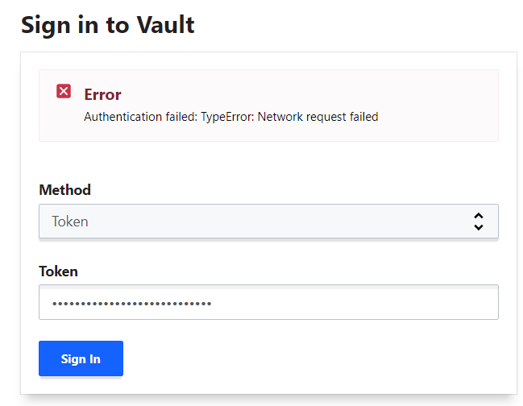
Task: Click 'TypeError' in the error description
Action: coord(227,117)
